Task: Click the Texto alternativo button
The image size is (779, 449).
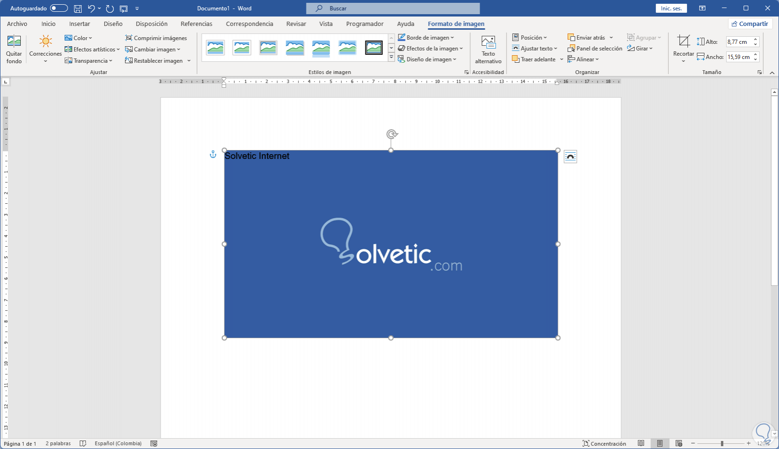Action: [488, 50]
